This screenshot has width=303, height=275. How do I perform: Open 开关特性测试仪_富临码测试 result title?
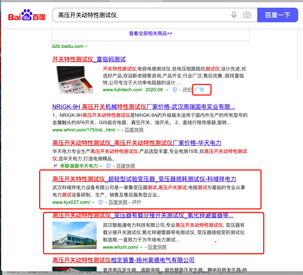pos(89,59)
